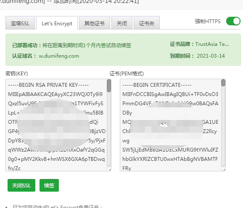
Task: Click the MIIEpAIBAAKCAQEAyyXC23WQJ0Ty9i9 key line
Action: tap(55, 94)
